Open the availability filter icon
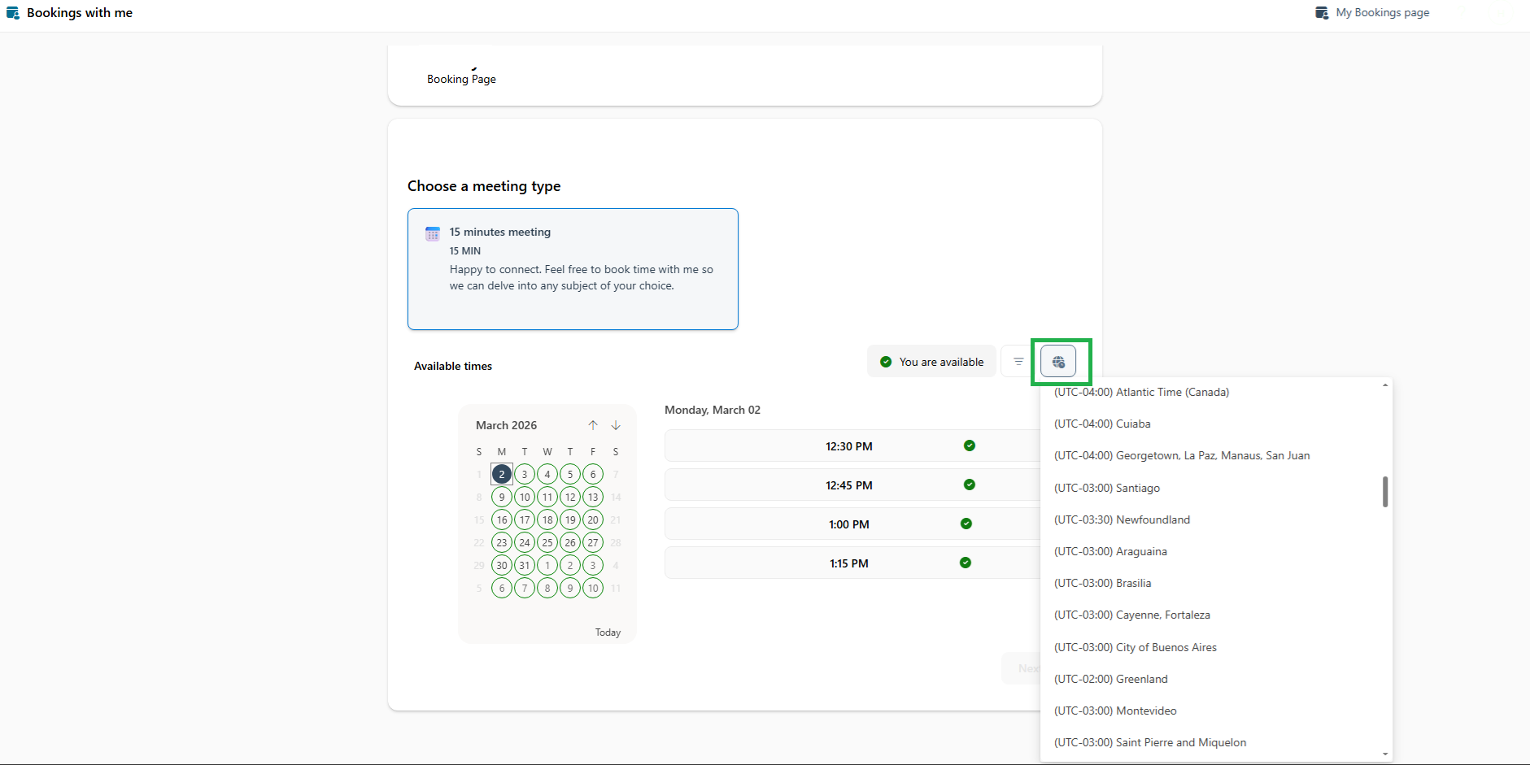This screenshot has width=1530, height=765. [x=1018, y=362]
